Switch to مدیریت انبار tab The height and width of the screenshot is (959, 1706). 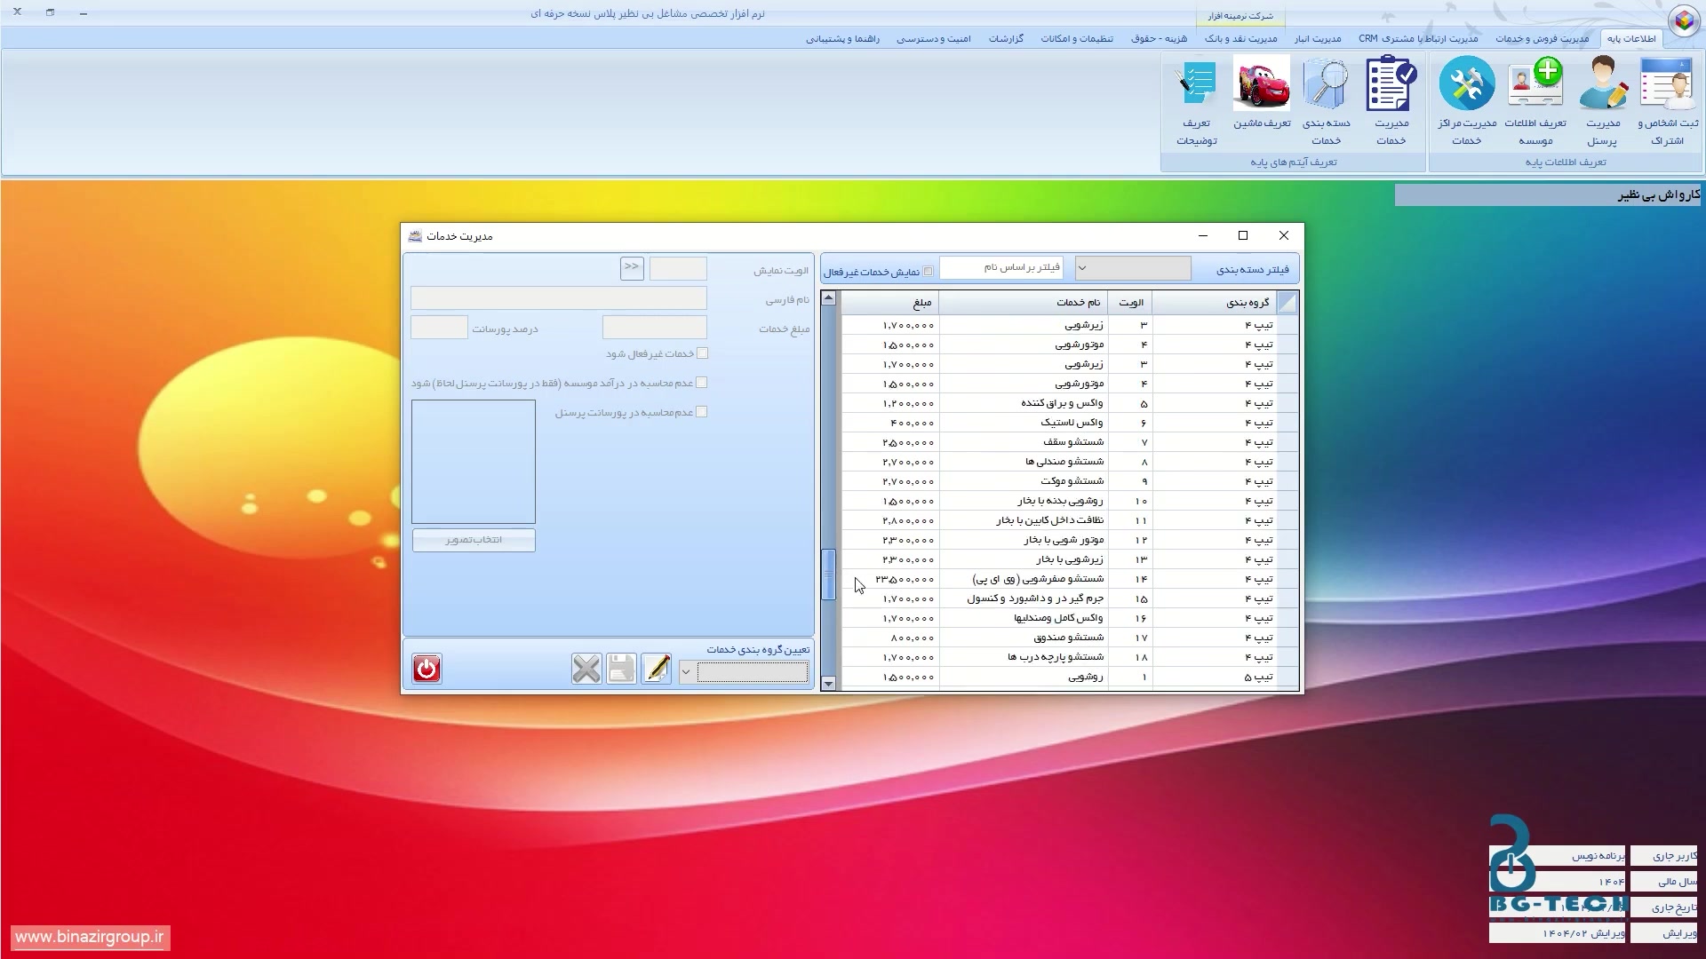pos(1317,39)
